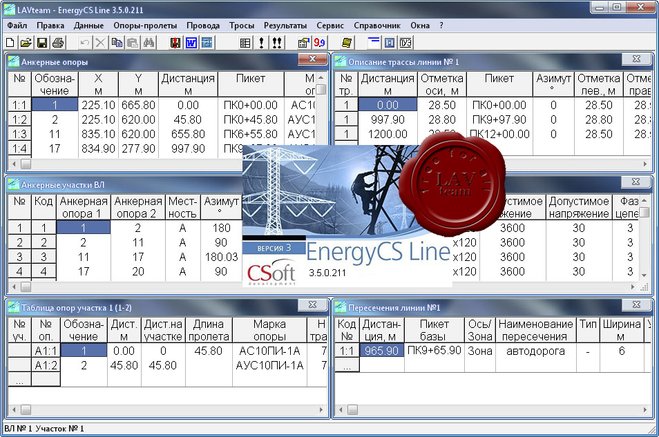Click the 9.9 number format icon
This screenshot has width=659, height=437.
[319, 42]
